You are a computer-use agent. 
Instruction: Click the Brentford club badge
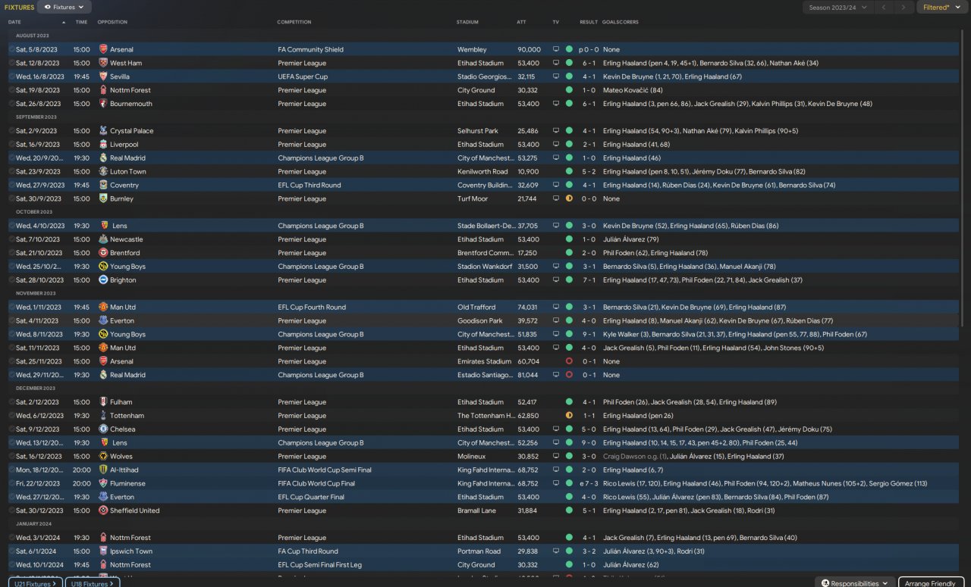coord(102,253)
